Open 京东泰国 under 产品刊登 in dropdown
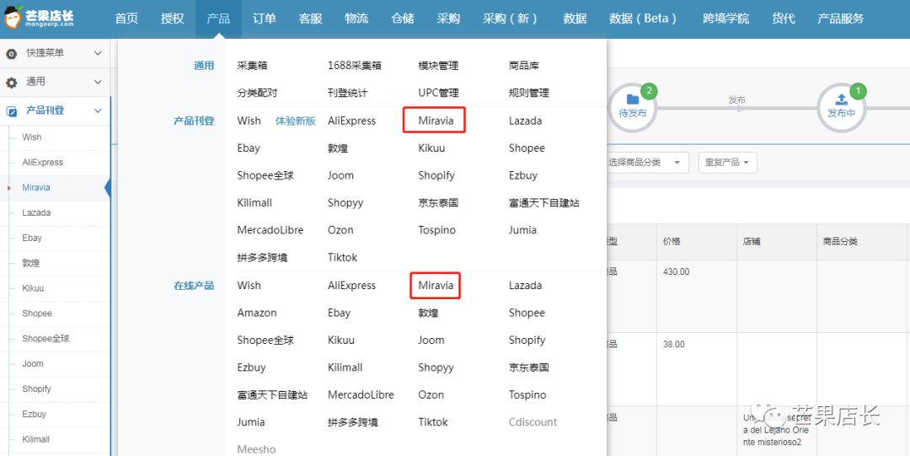The image size is (910, 456). point(438,203)
